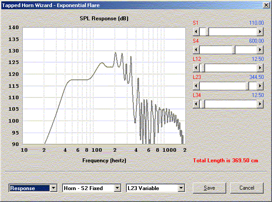The image size is (272, 202).
Task: Click the L34 slider thumb
Action: click(203, 104)
